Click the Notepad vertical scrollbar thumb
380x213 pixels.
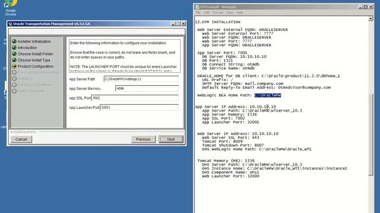(370, 134)
